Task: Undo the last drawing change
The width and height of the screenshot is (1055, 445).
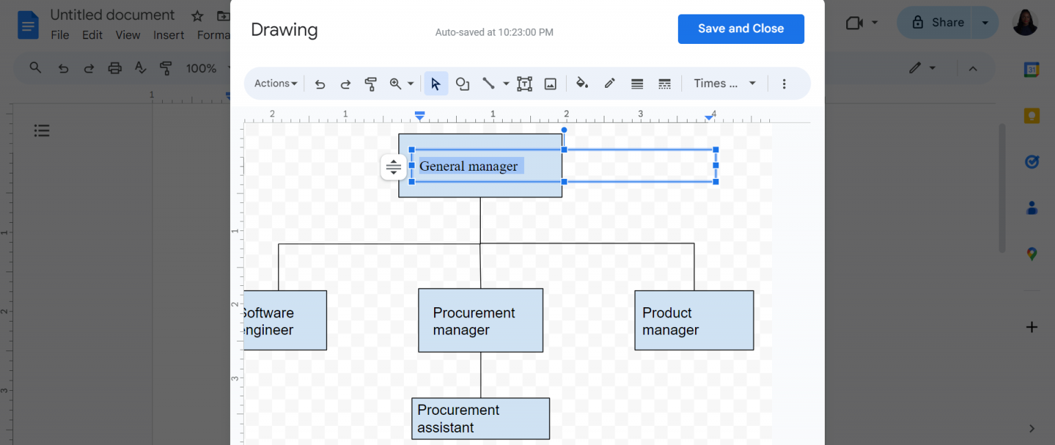Action: click(x=319, y=83)
